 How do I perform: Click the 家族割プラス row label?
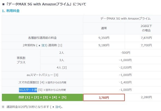(21, 60)
